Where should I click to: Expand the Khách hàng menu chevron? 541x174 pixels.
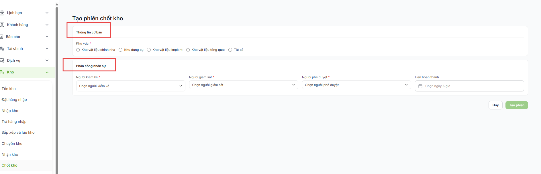coord(47,25)
